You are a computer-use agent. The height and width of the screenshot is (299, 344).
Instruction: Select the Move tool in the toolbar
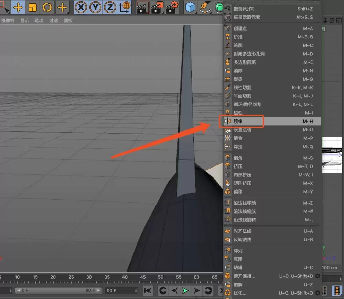tap(18, 7)
